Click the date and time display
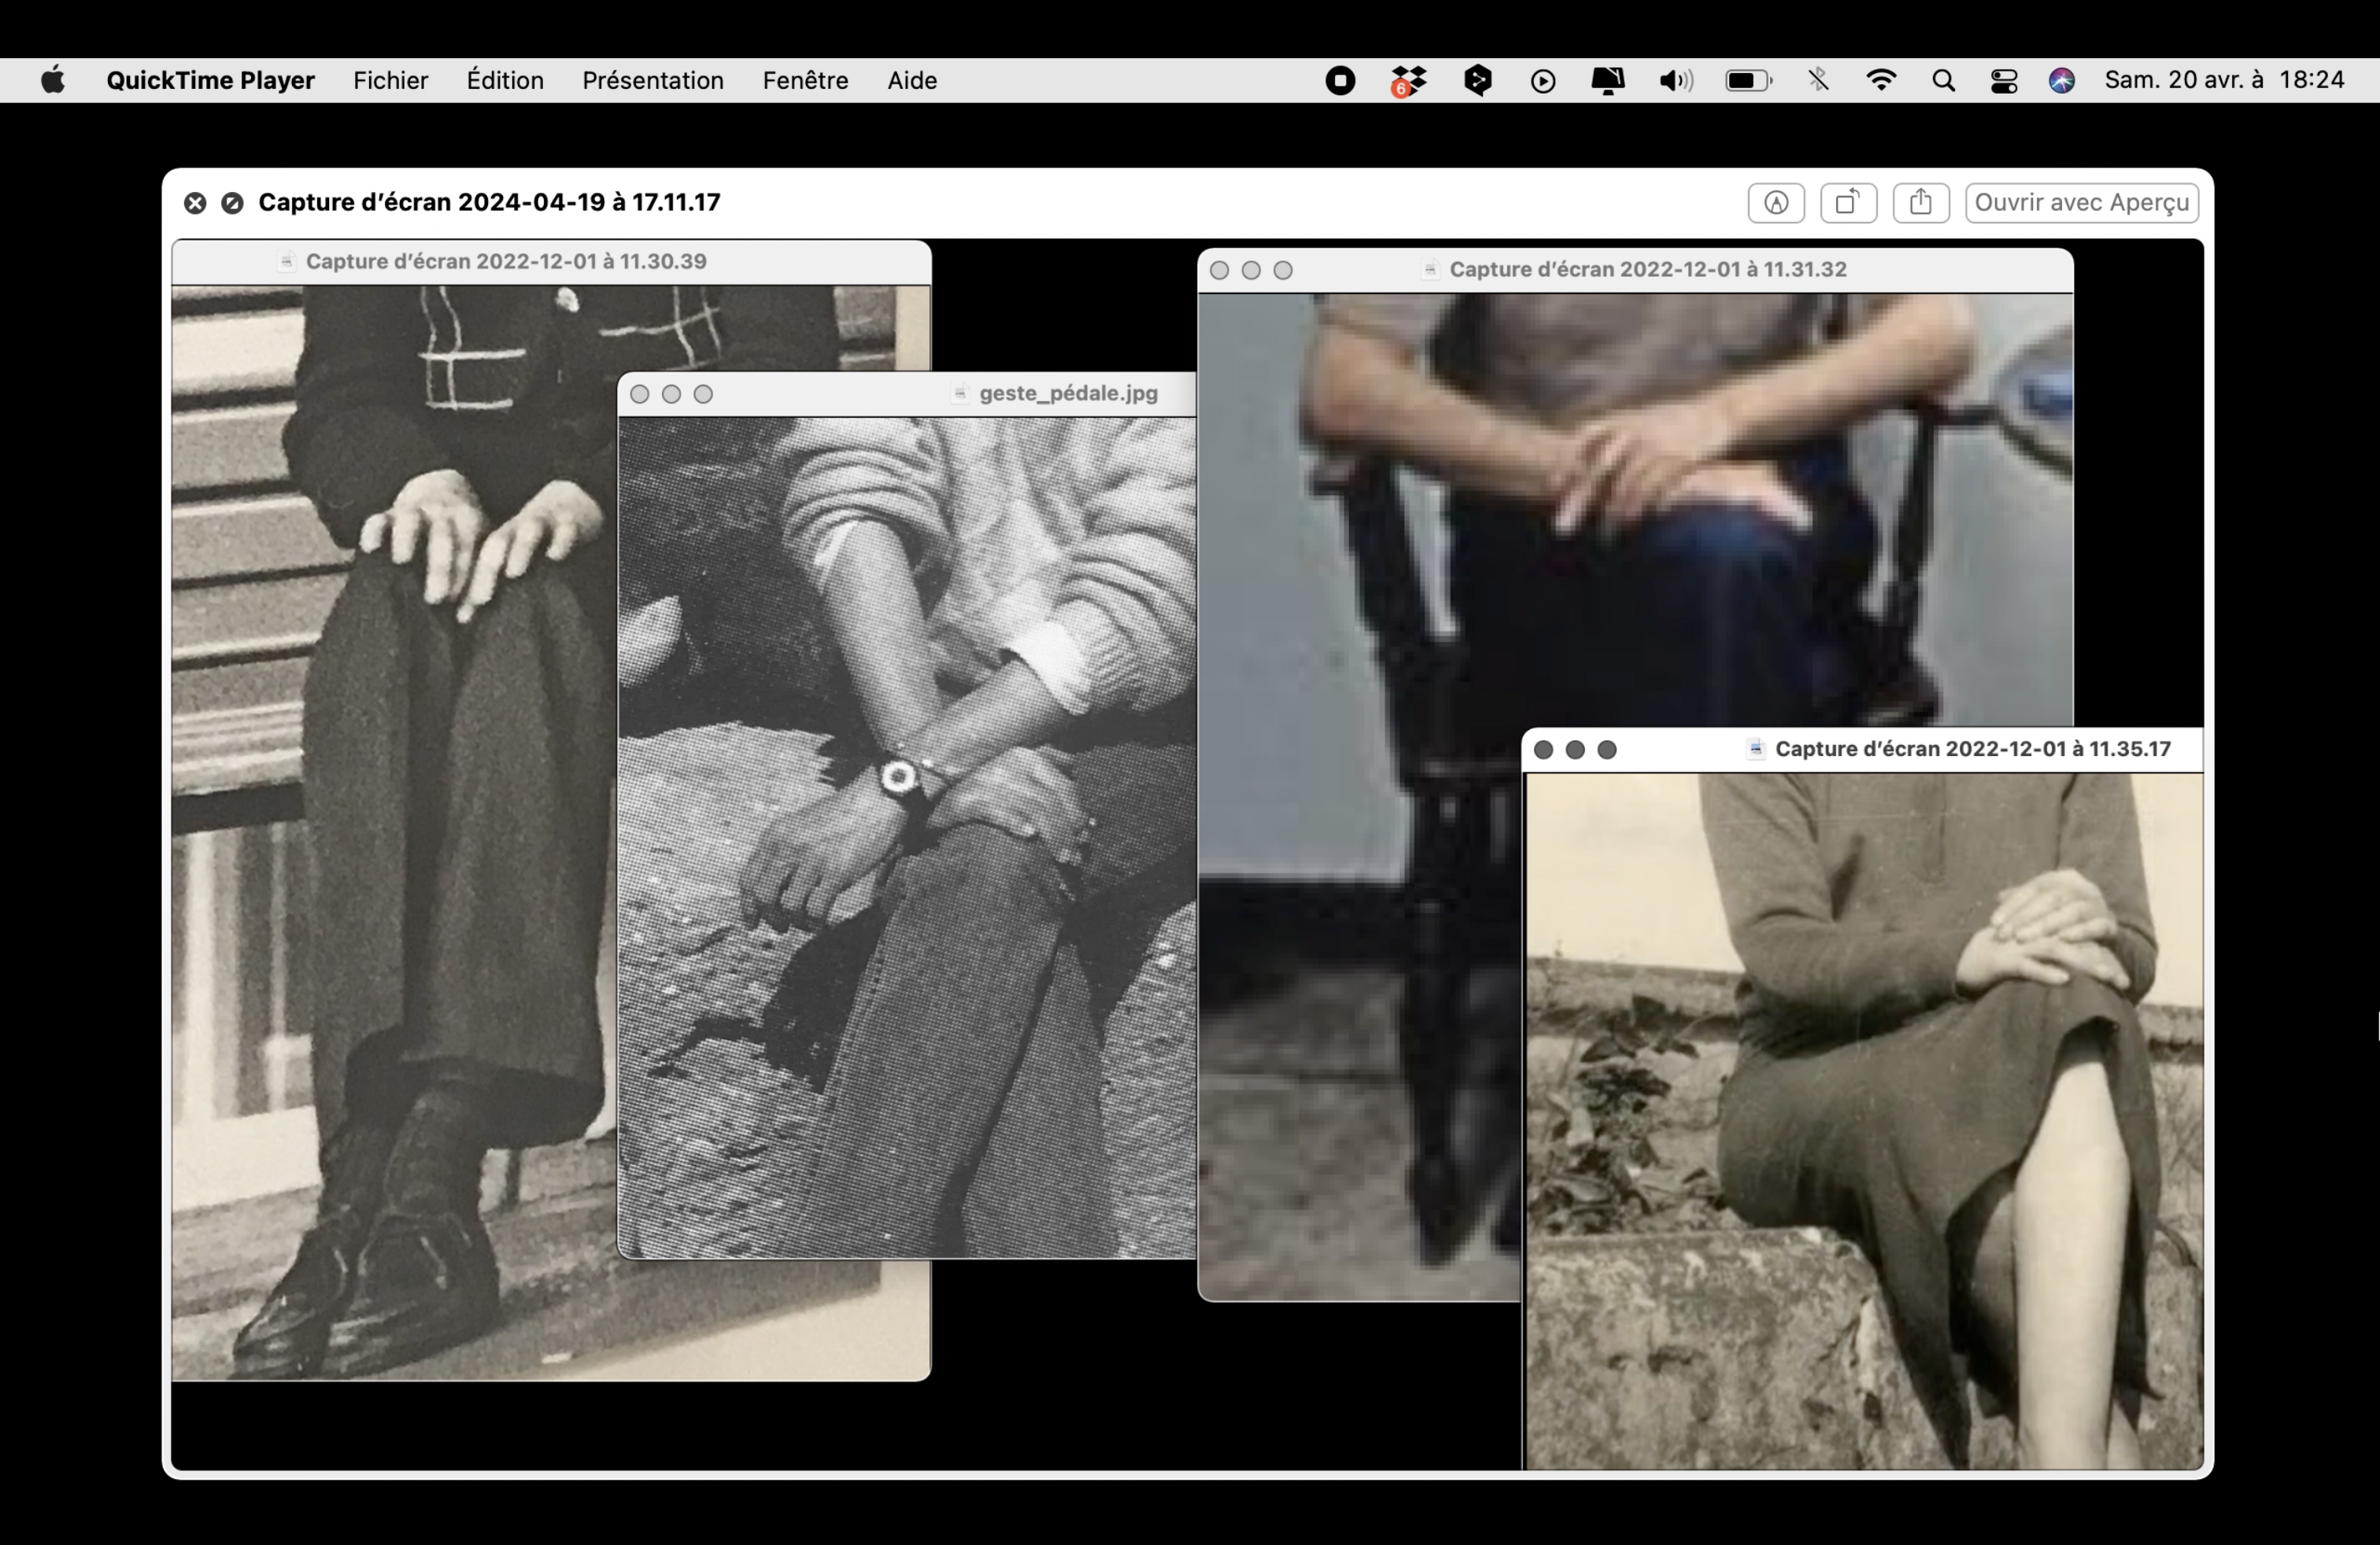The width and height of the screenshot is (2380, 1545). pyautogui.click(x=2224, y=80)
